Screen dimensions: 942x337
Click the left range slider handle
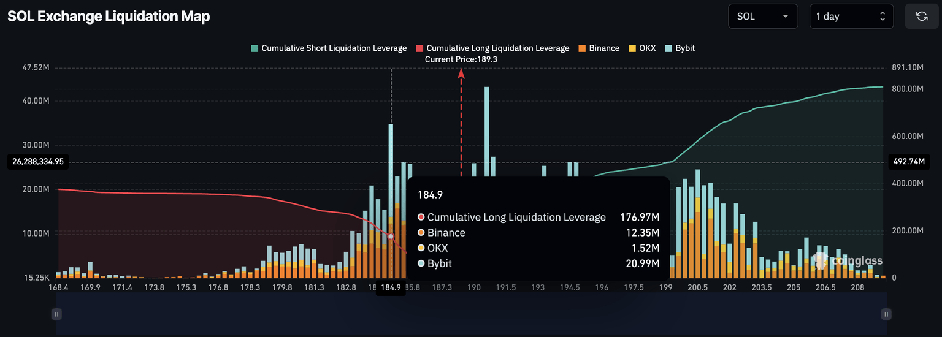point(56,314)
